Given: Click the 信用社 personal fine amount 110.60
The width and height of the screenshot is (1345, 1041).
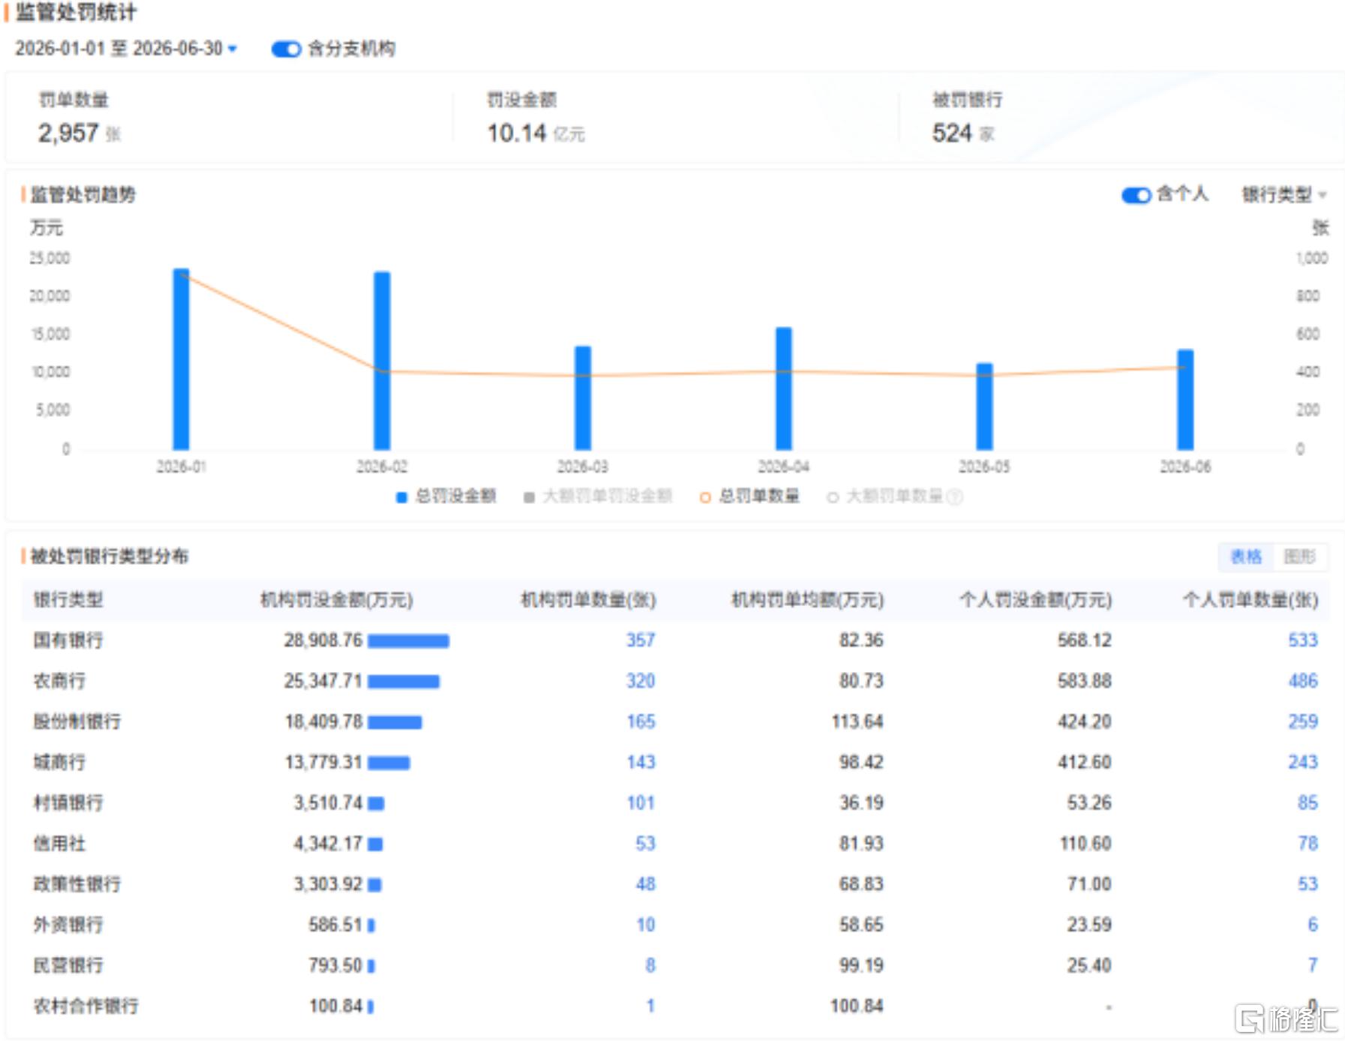Looking at the screenshot, I should coord(1085,843).
